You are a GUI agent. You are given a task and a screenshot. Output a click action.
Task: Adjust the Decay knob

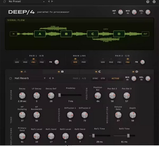click(22, 95)
